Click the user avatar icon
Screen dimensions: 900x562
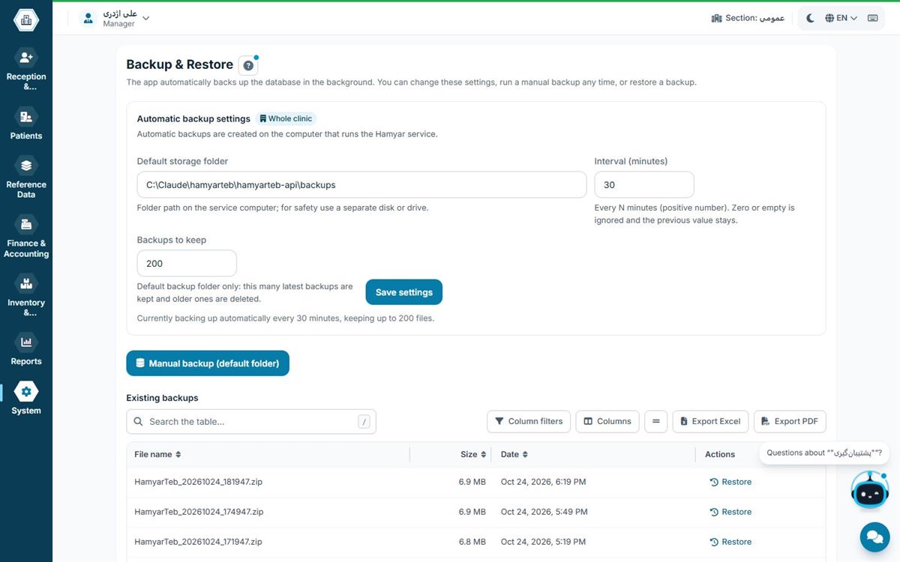tap(89, 18)
